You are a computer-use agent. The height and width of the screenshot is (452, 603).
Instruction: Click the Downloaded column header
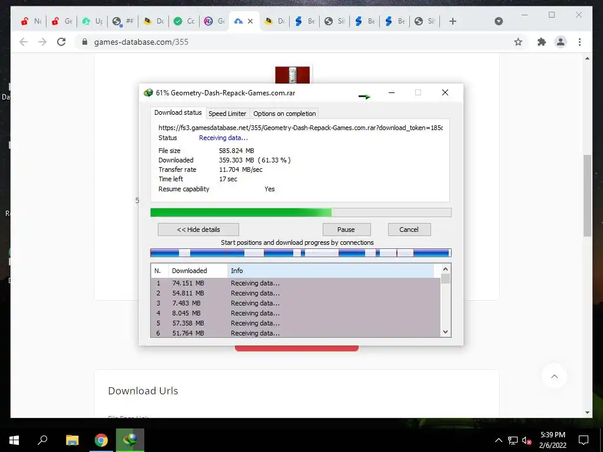(198, 271)
